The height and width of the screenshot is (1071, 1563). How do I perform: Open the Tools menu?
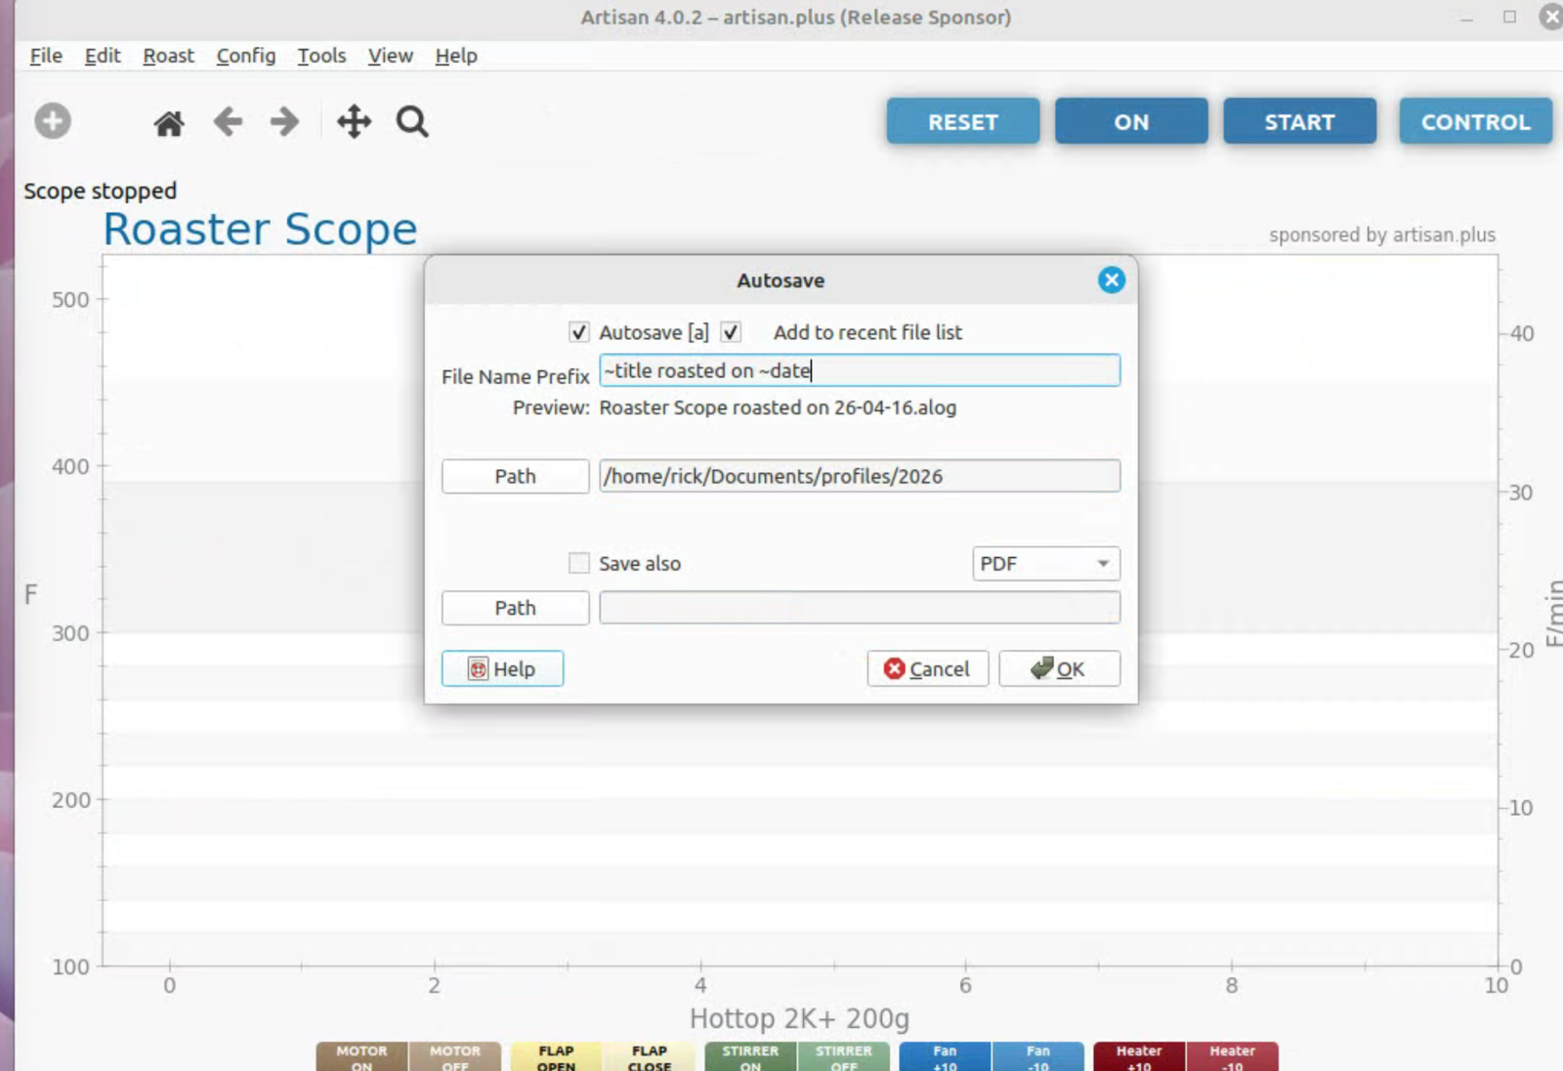(x=321, y=56)
